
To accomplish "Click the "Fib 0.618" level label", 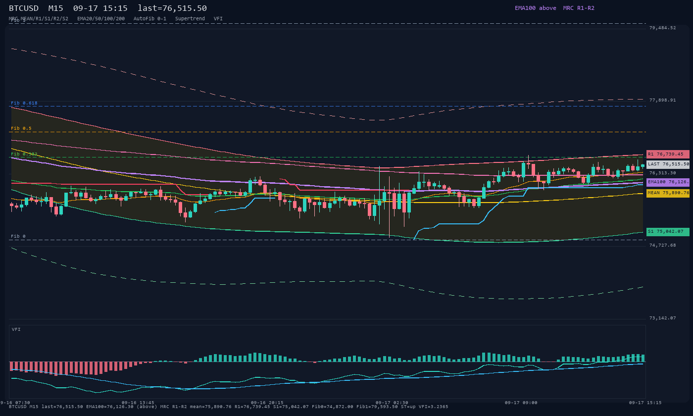I will [x=24, y=103].
